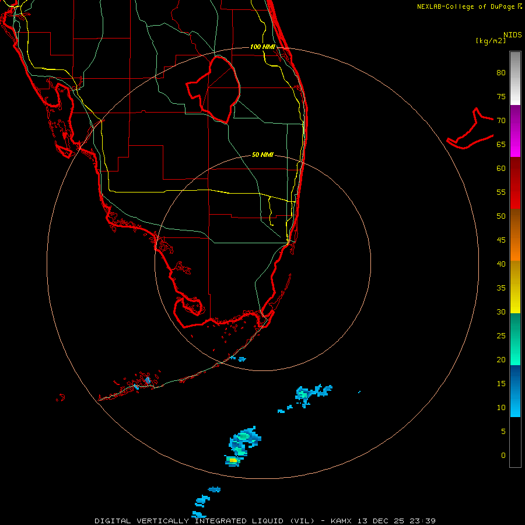
Task: Click the 10 value on the color scale
Action: point(501,408)
